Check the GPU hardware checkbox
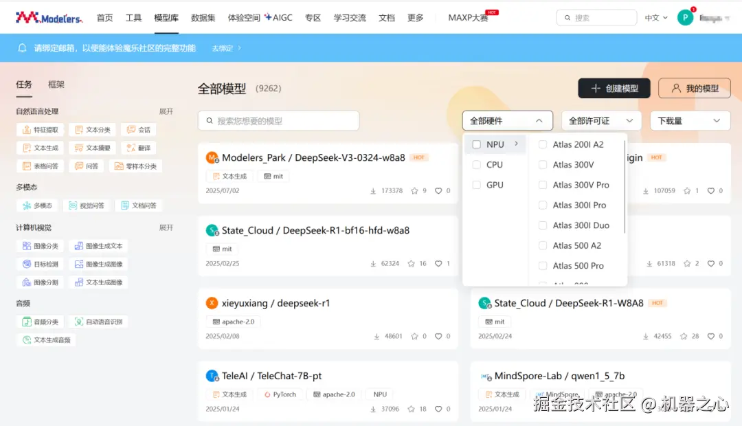The width and height of the screenshot is (742, 426). tap(477, 185)
